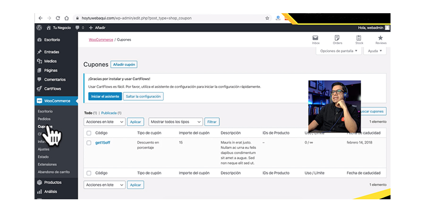Open the Orders icon
Image resolution: width=425 pixels, height=212 pixels.
(337, 40)
